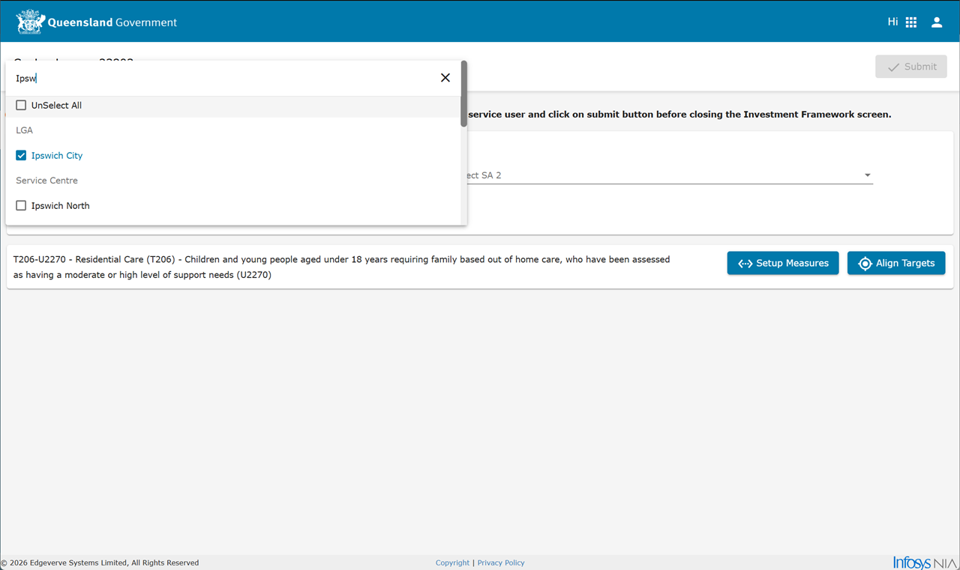Click the Submit checkmark icon
The width and height of the screenshot is (960, 570).
[x=893, y=67]
